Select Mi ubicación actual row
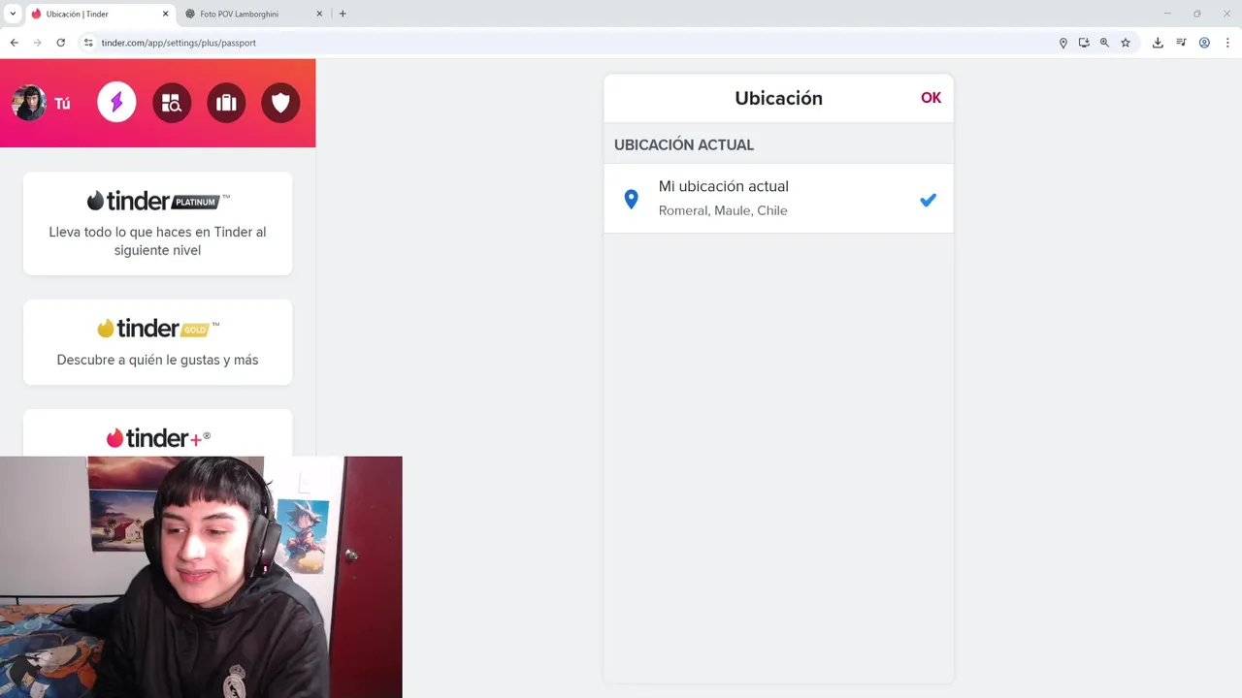The image size is (1242, 698). (778, 199)
